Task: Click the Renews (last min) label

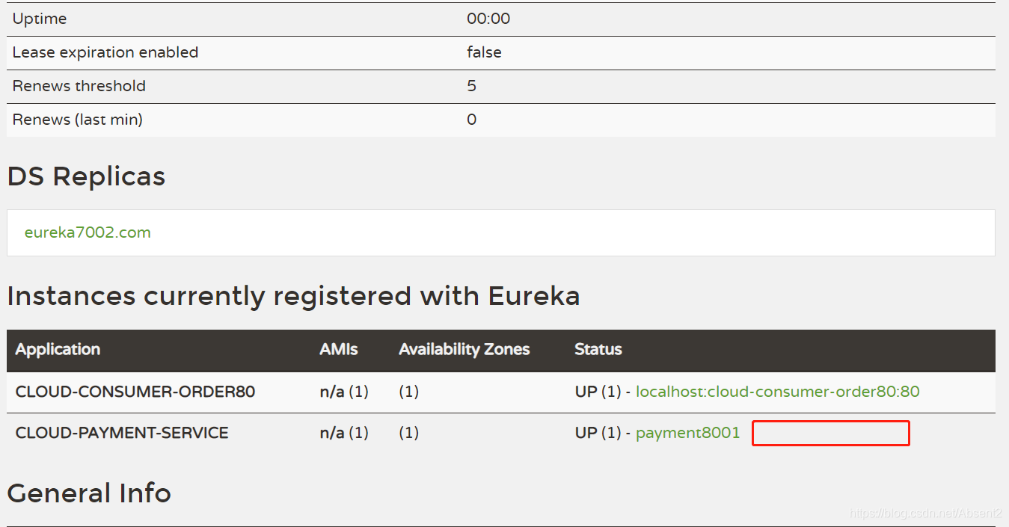Action: (78, 120)
